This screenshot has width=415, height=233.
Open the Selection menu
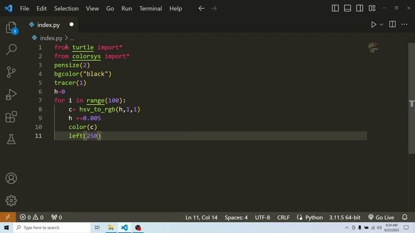[x=66, y=8]
